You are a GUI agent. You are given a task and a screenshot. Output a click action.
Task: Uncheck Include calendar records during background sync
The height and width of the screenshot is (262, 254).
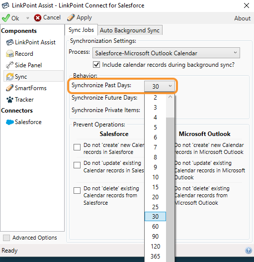tap(96, 65)
